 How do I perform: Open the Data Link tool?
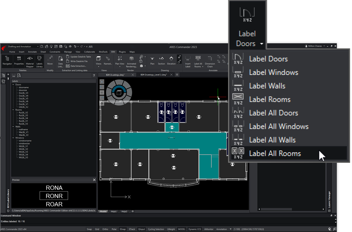coord(60,62)
